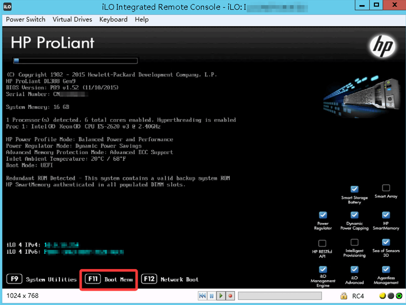Expand the Virtual Drives menu
This screenshot has width=406, height=305.
(x=72, y=19)
